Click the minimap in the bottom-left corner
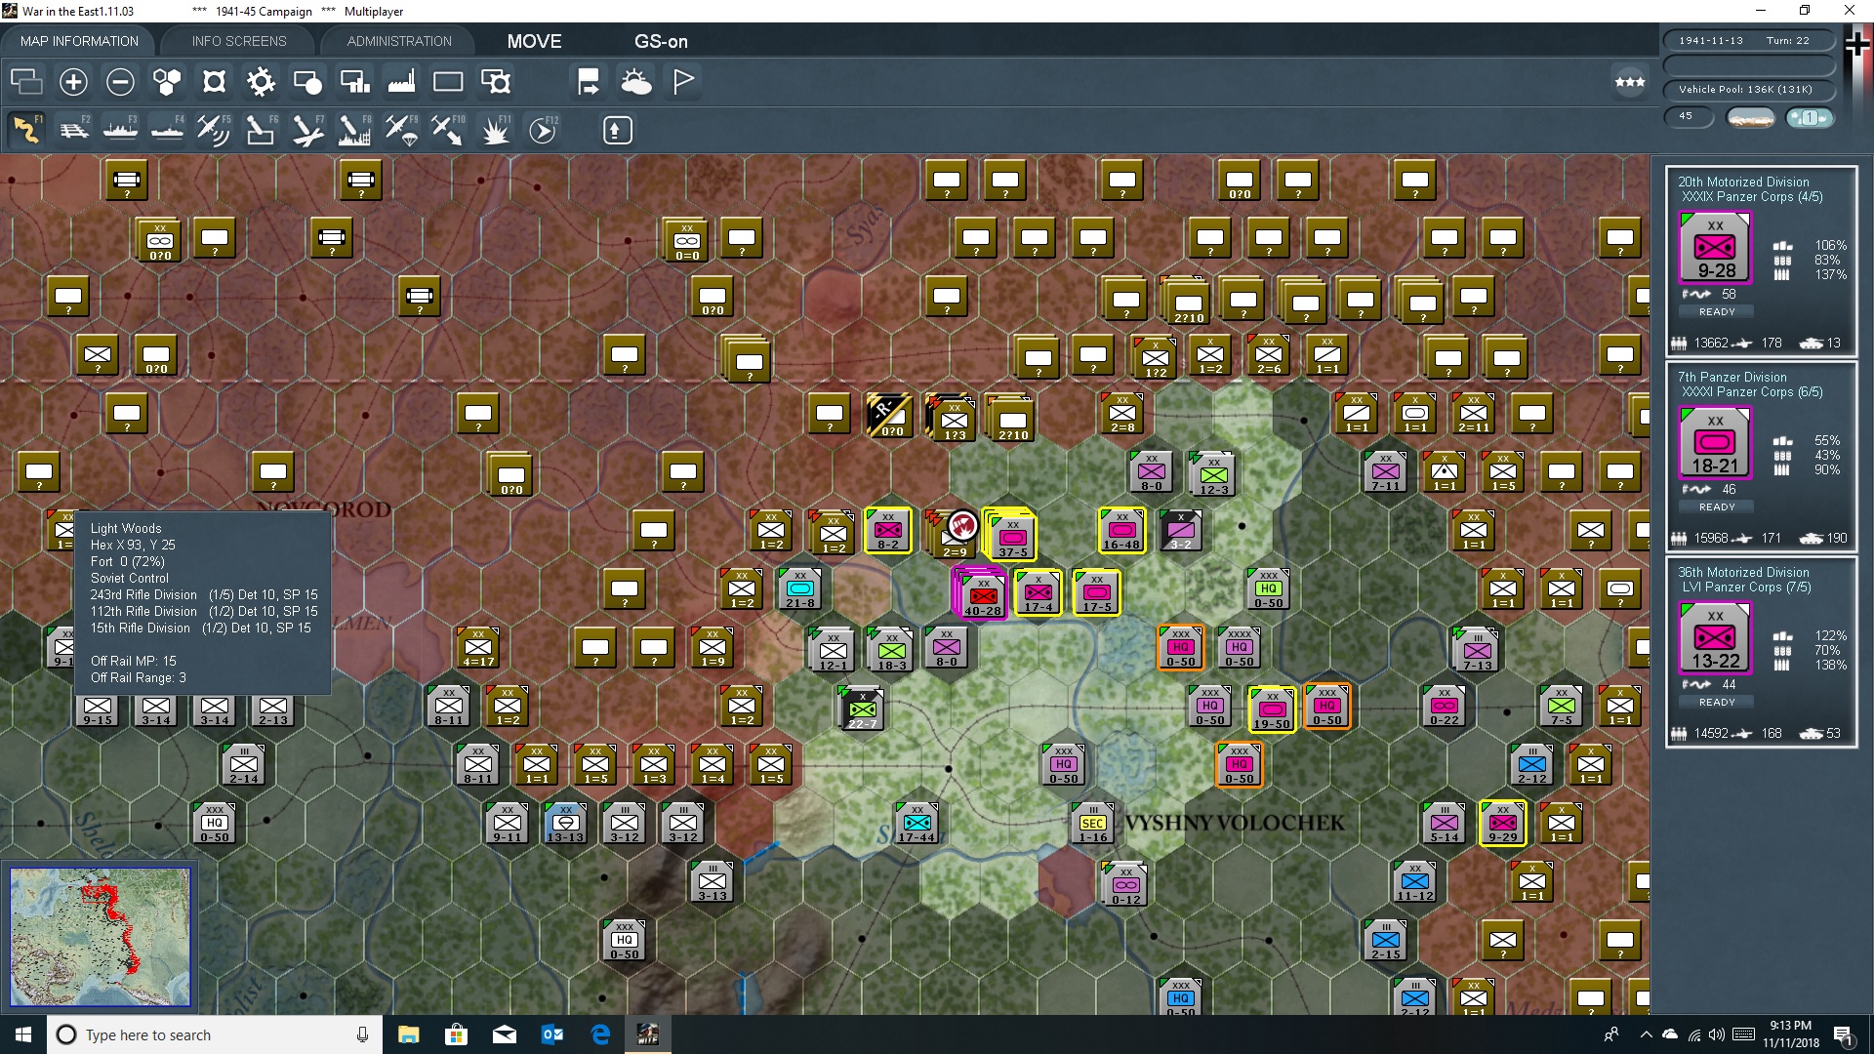This screenshot has height=1054, width=1874. 101,937
